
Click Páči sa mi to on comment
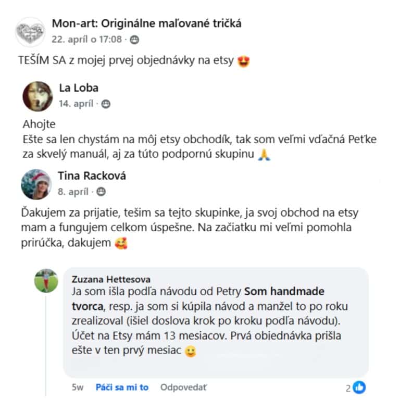(122, 387)
